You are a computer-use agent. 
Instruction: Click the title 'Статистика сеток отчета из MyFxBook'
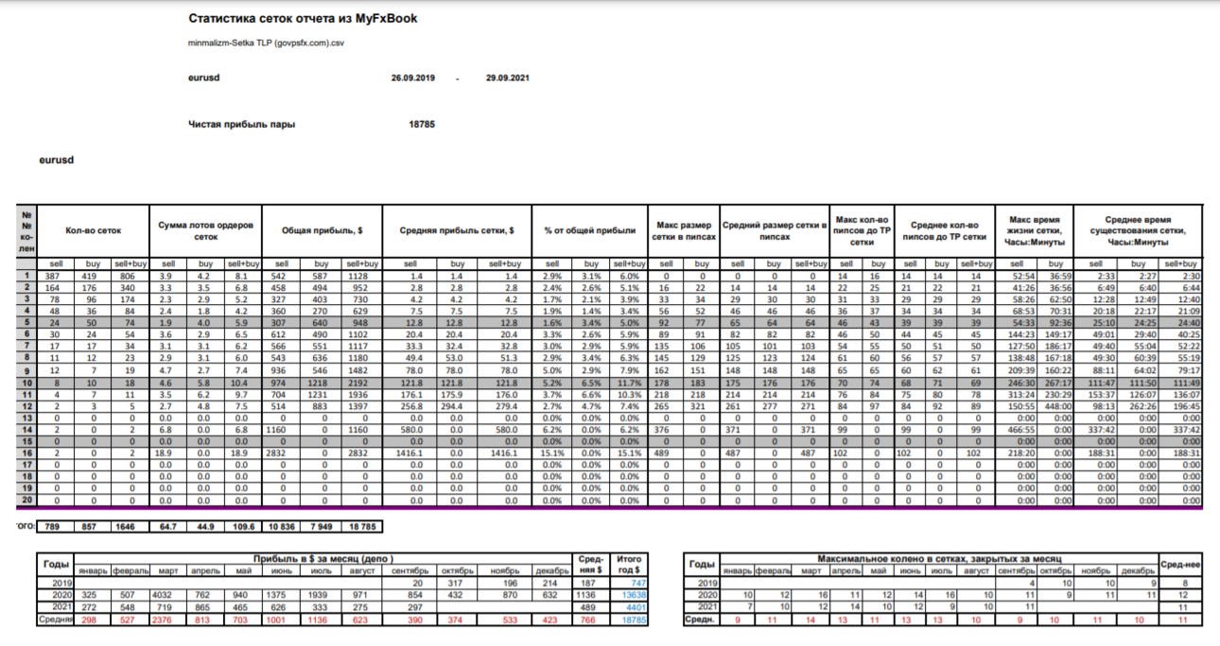303,18
